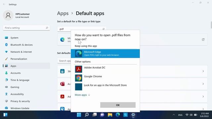The height and width of the screenshot is (119, 212).
Task: Click the HPCustomer profile avatar
Action: [8, 16]
